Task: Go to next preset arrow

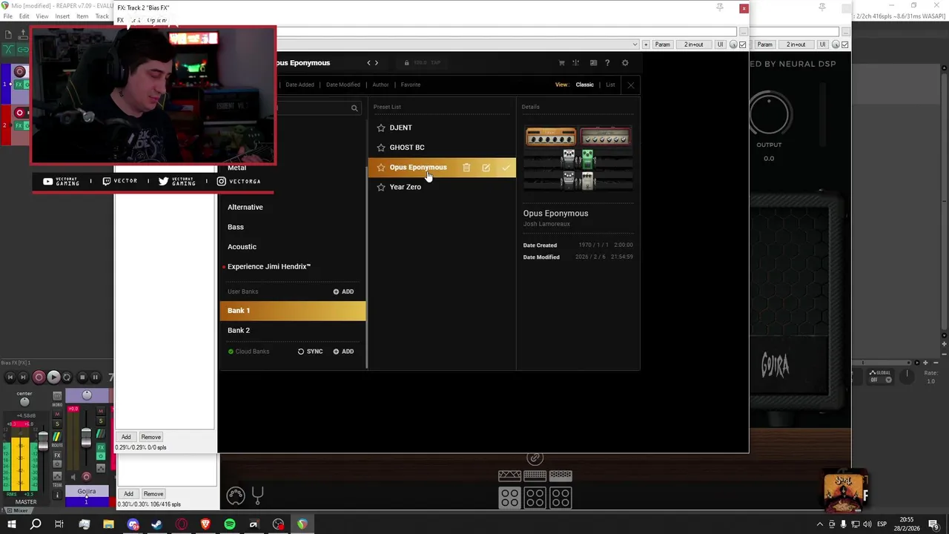Action: 376,63
